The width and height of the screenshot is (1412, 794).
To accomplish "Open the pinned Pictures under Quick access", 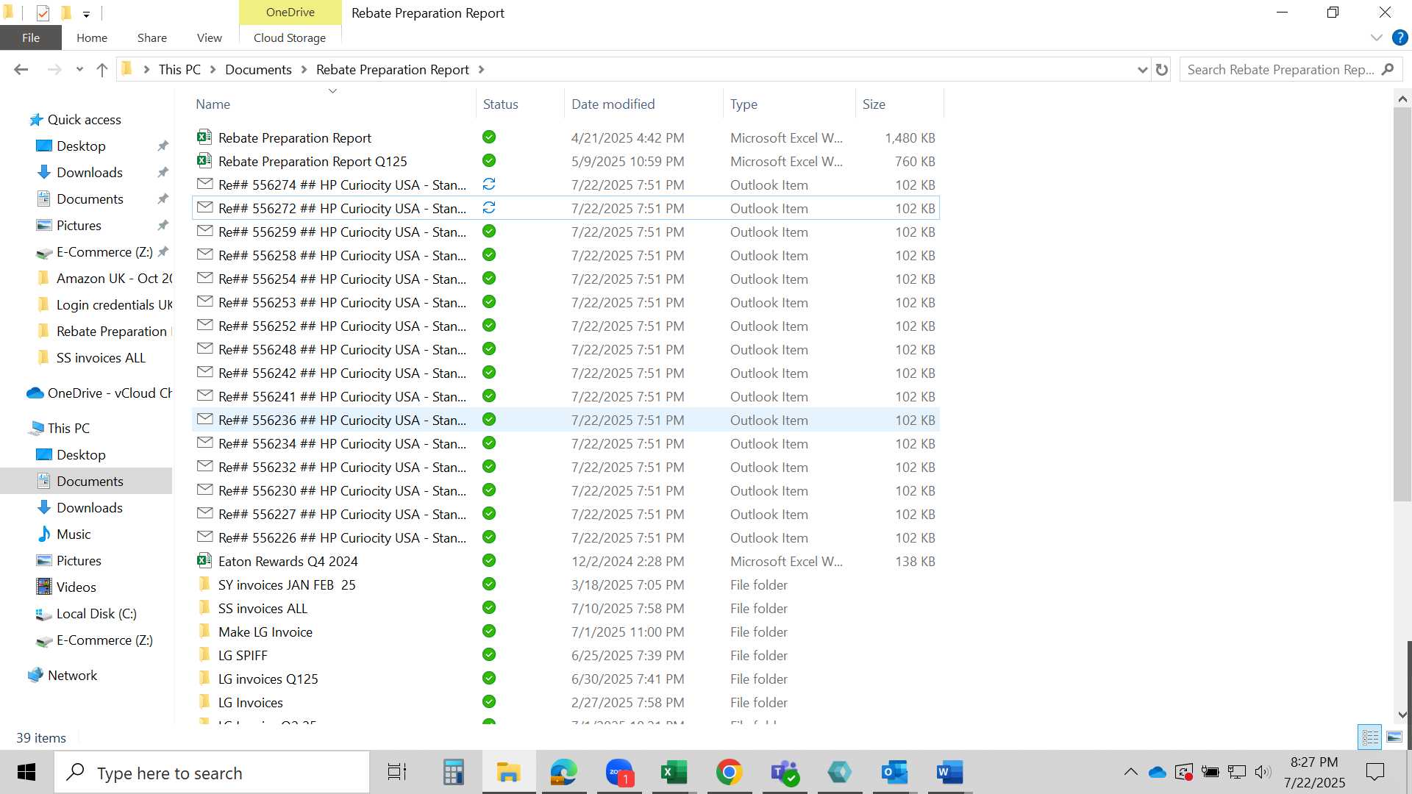I will click(x=79, y=225).
